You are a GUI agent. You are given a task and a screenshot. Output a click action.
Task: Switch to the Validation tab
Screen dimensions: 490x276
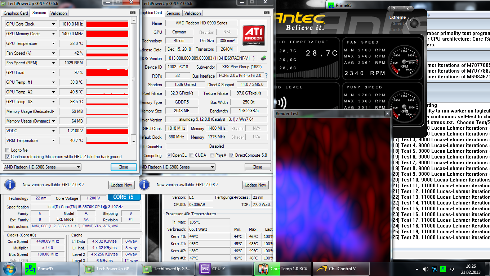pyautogui.click(x=59, y=13)
